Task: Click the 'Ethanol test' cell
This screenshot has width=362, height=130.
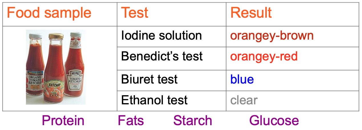Action: click(x=154, y=100)
